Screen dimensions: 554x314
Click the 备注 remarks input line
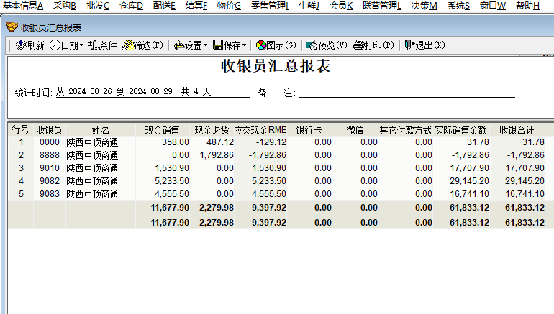pos(407,92)
